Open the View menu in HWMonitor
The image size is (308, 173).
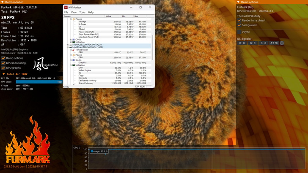(74, 12)
